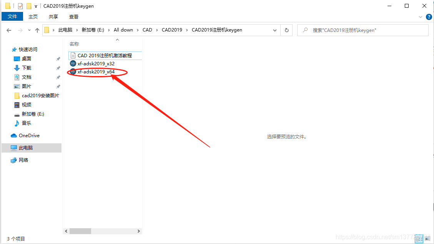434x244 pixels.
Task: Expand the ribbon with the chevron
Action: point(421,17)
